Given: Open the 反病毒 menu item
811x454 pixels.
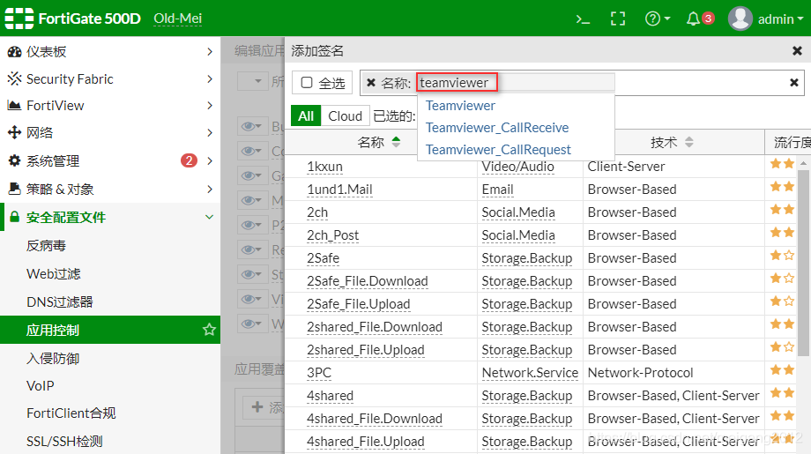Looking at the screenshot, I should coord(46,246).
